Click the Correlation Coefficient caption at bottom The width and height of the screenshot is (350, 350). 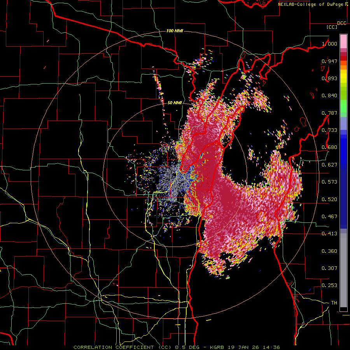pos(177,347)
